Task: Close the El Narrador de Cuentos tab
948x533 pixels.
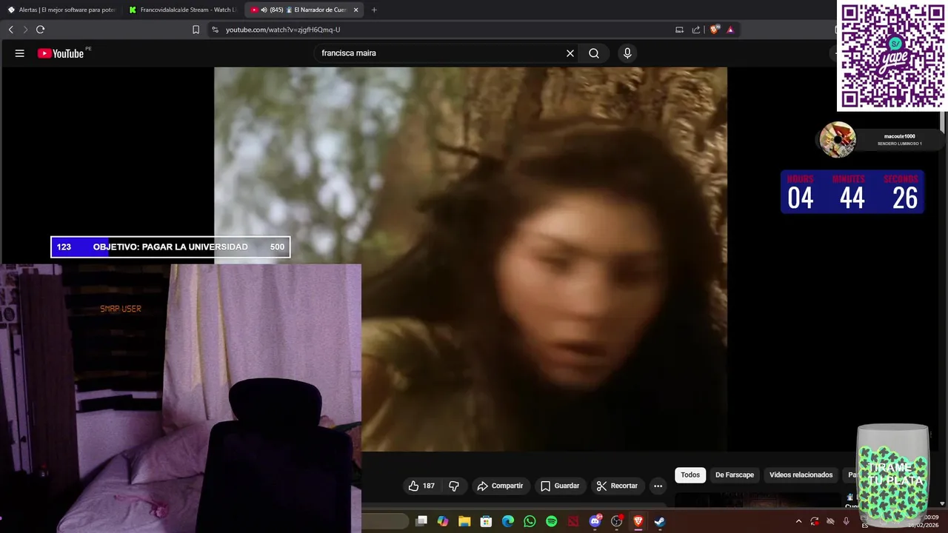Action: [x=356, y=10]
